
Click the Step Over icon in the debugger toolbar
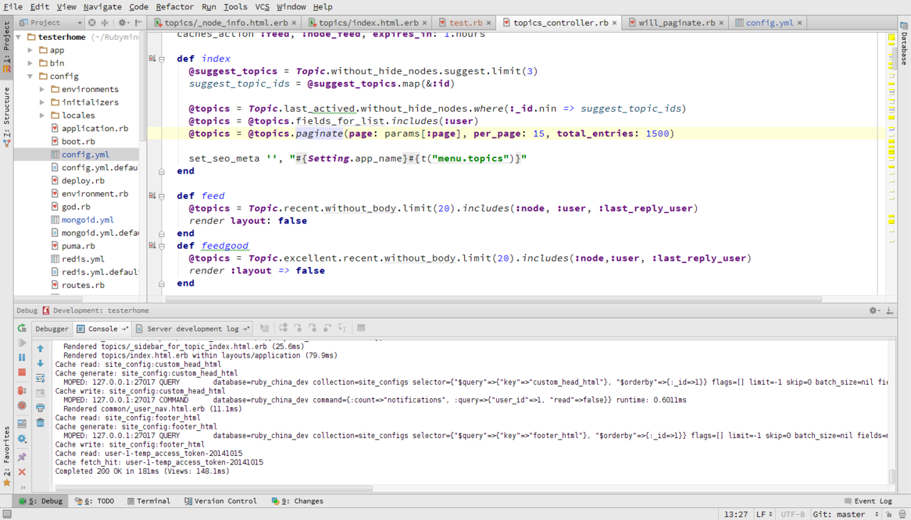coord(283,328)
